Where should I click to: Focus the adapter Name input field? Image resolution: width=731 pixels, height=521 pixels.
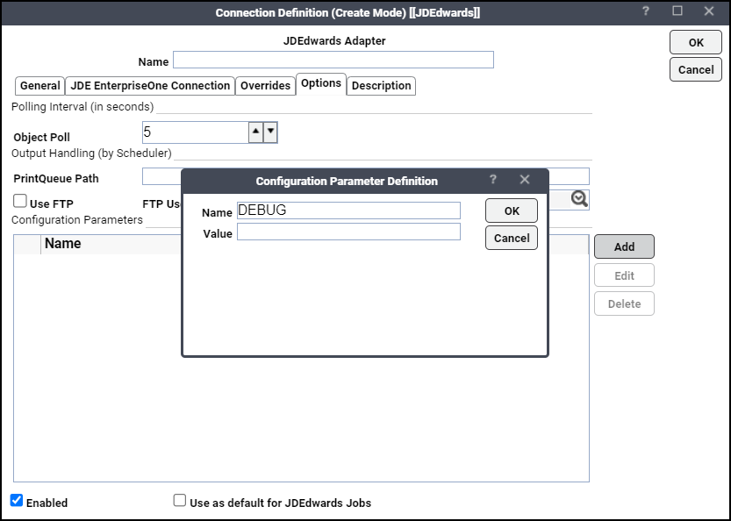pyautogui.click(x=333, y=60)
